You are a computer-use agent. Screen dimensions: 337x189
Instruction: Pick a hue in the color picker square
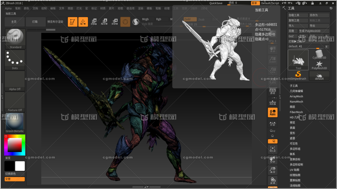[x=15, y=145]
